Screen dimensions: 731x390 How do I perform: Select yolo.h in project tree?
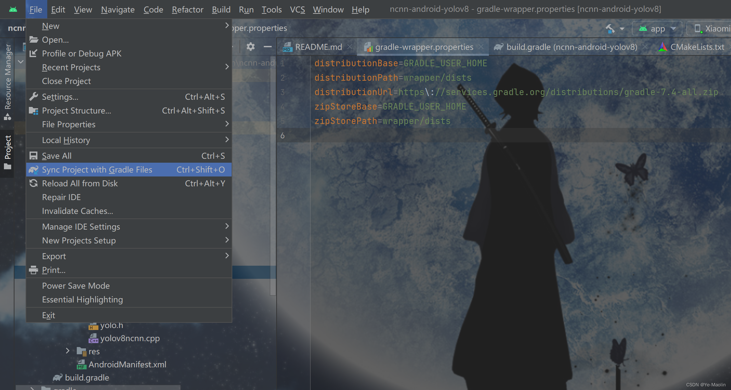pyautogui.click(x=112, y=325)
